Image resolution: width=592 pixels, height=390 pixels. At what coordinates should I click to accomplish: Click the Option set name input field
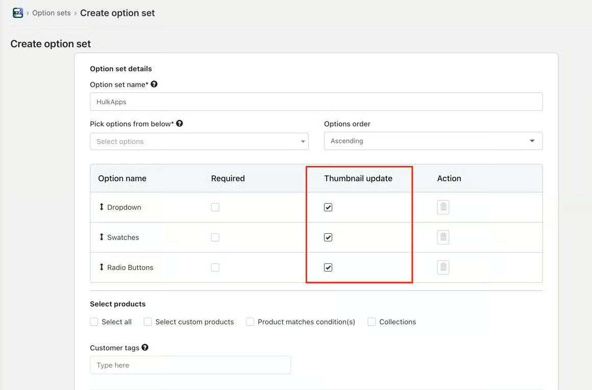316,102
